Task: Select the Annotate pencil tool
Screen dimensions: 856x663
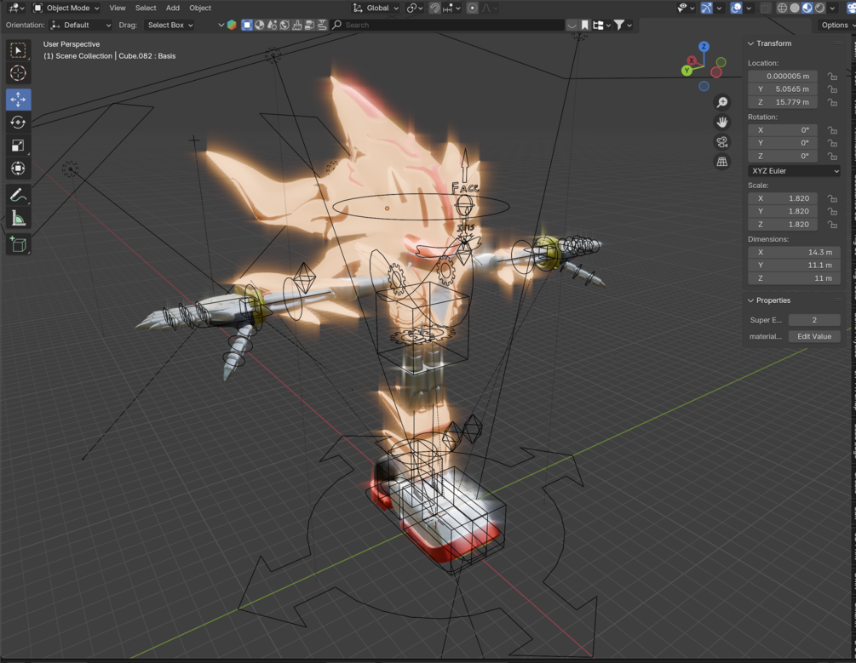Action: tap(18, 195)
